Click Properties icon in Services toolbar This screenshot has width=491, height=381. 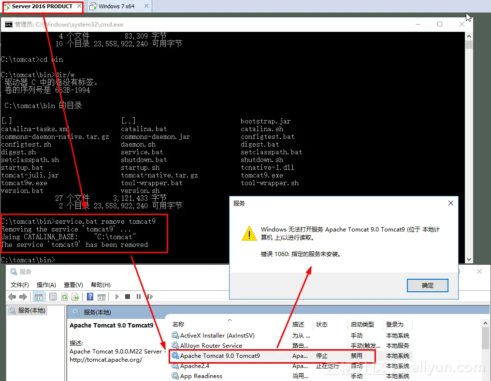[53, 297]
